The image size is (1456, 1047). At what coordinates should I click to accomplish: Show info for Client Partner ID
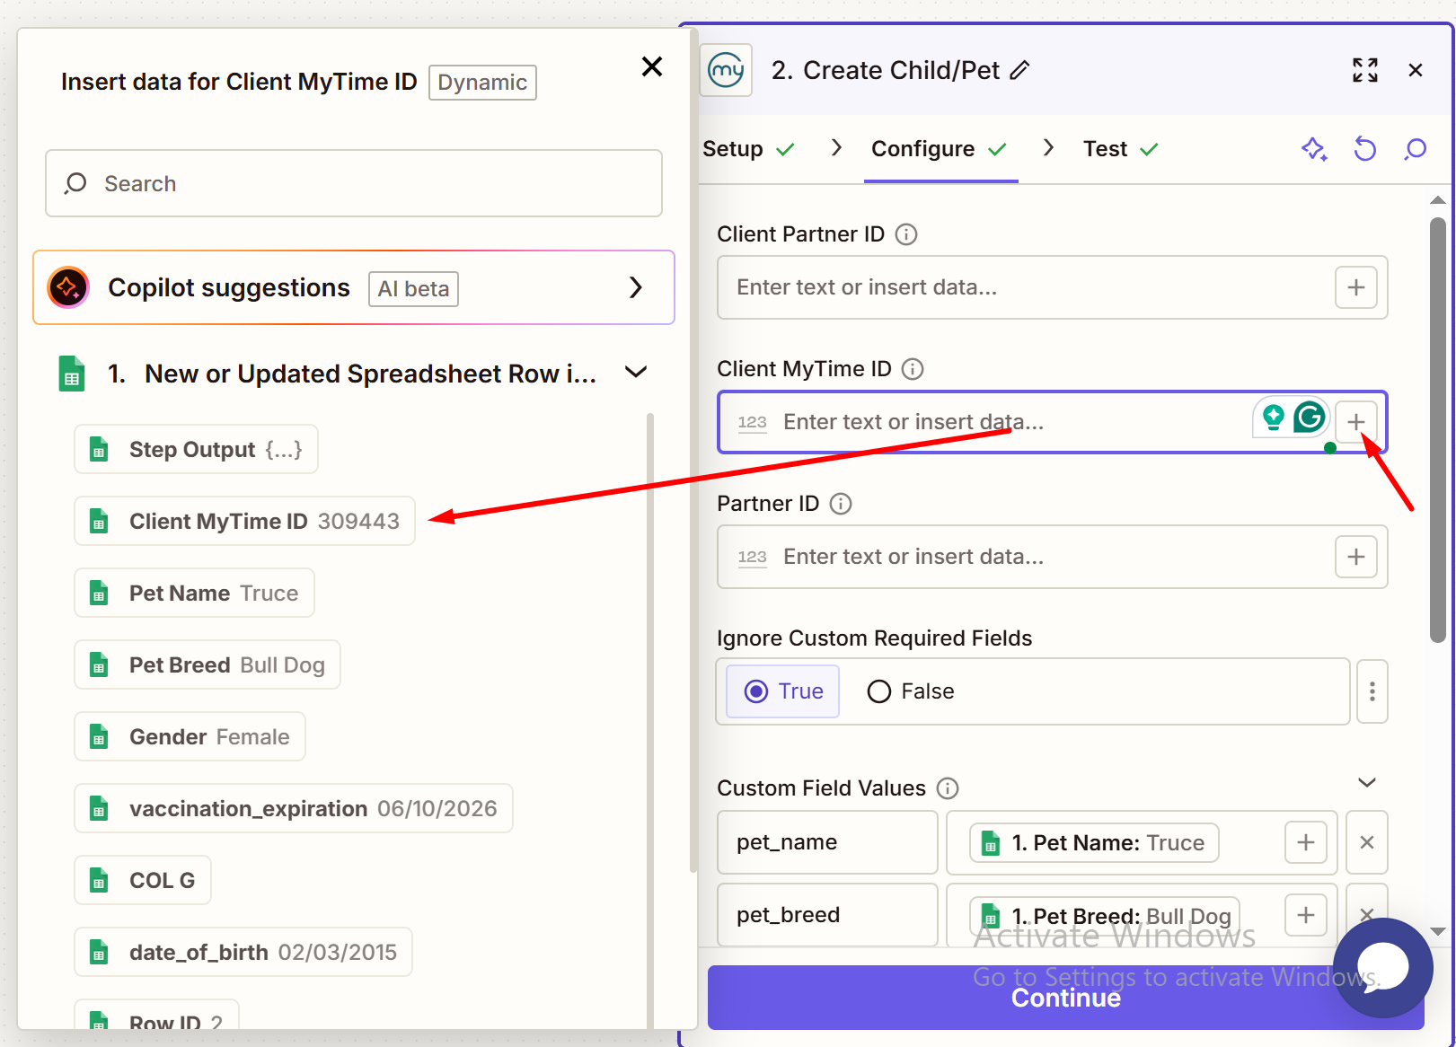(906, 234)
